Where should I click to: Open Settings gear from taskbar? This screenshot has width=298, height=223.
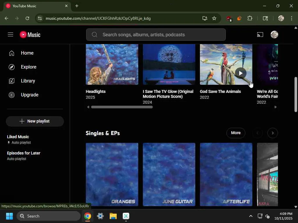(100, 216)
